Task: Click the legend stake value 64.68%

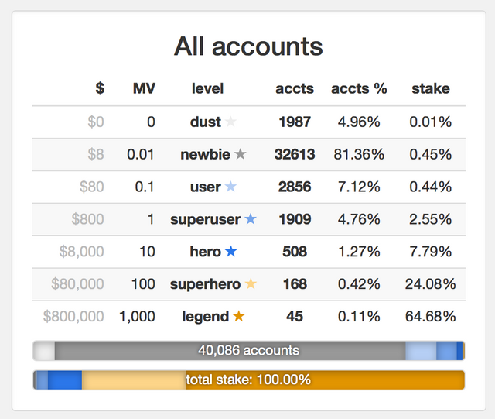Action: pyautogui.click(x=431, y=317)
